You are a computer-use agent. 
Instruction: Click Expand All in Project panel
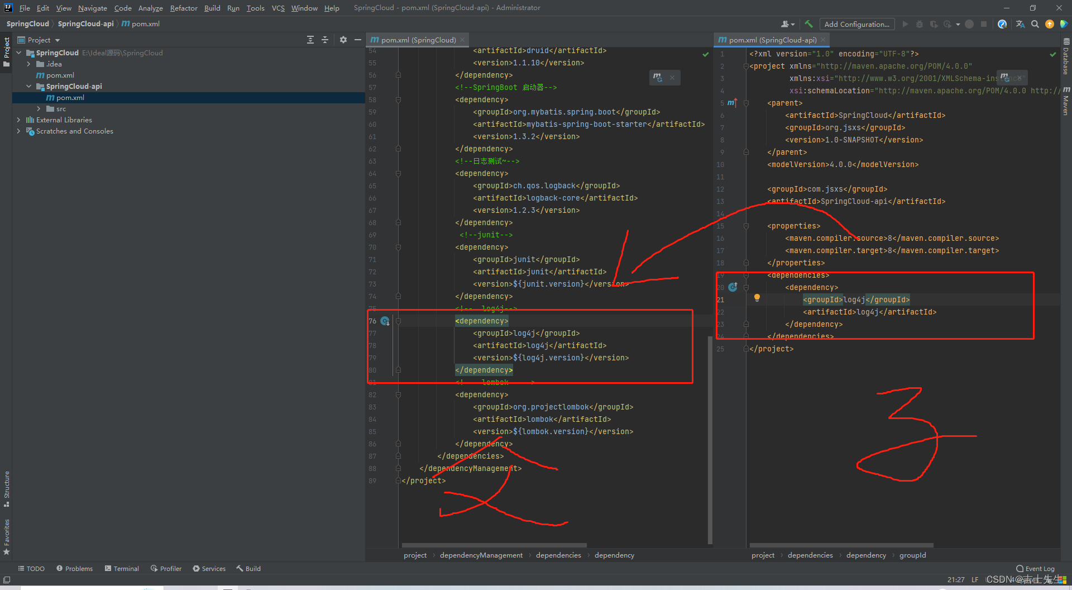click(x=310, y=40)
